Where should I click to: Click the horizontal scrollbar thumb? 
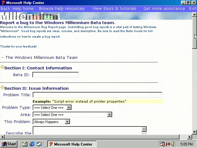pyautogui.click(x=92, y=137)
